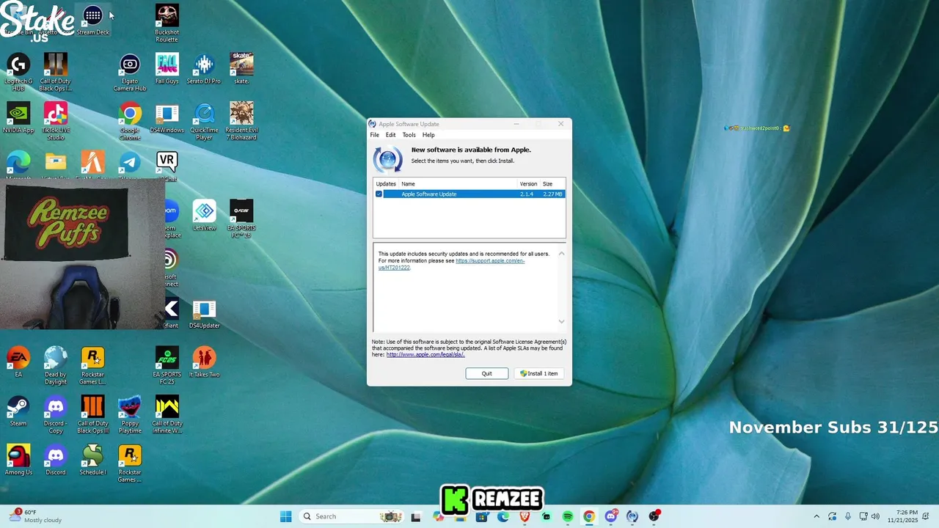Select the Logitech G HUB desktop icon

click(18, 72)
